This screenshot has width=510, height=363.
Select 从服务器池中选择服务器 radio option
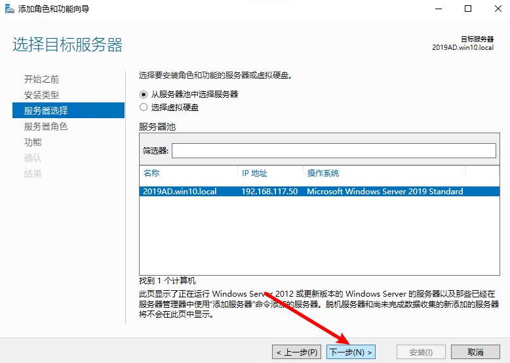tap(144, 95)
